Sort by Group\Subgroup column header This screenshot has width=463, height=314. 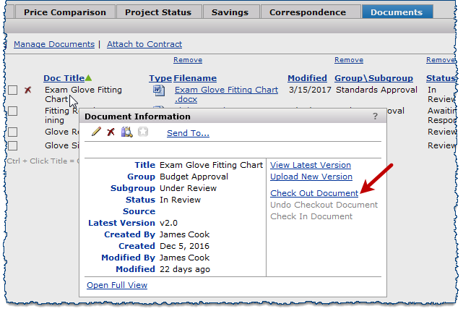point(373,78)
